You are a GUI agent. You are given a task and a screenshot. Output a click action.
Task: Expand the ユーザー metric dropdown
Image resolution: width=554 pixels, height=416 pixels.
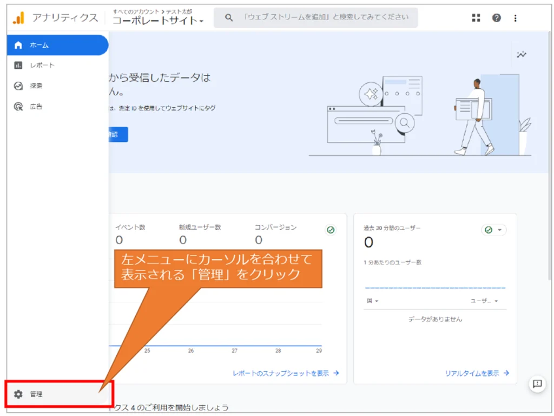tap(484, 301)
